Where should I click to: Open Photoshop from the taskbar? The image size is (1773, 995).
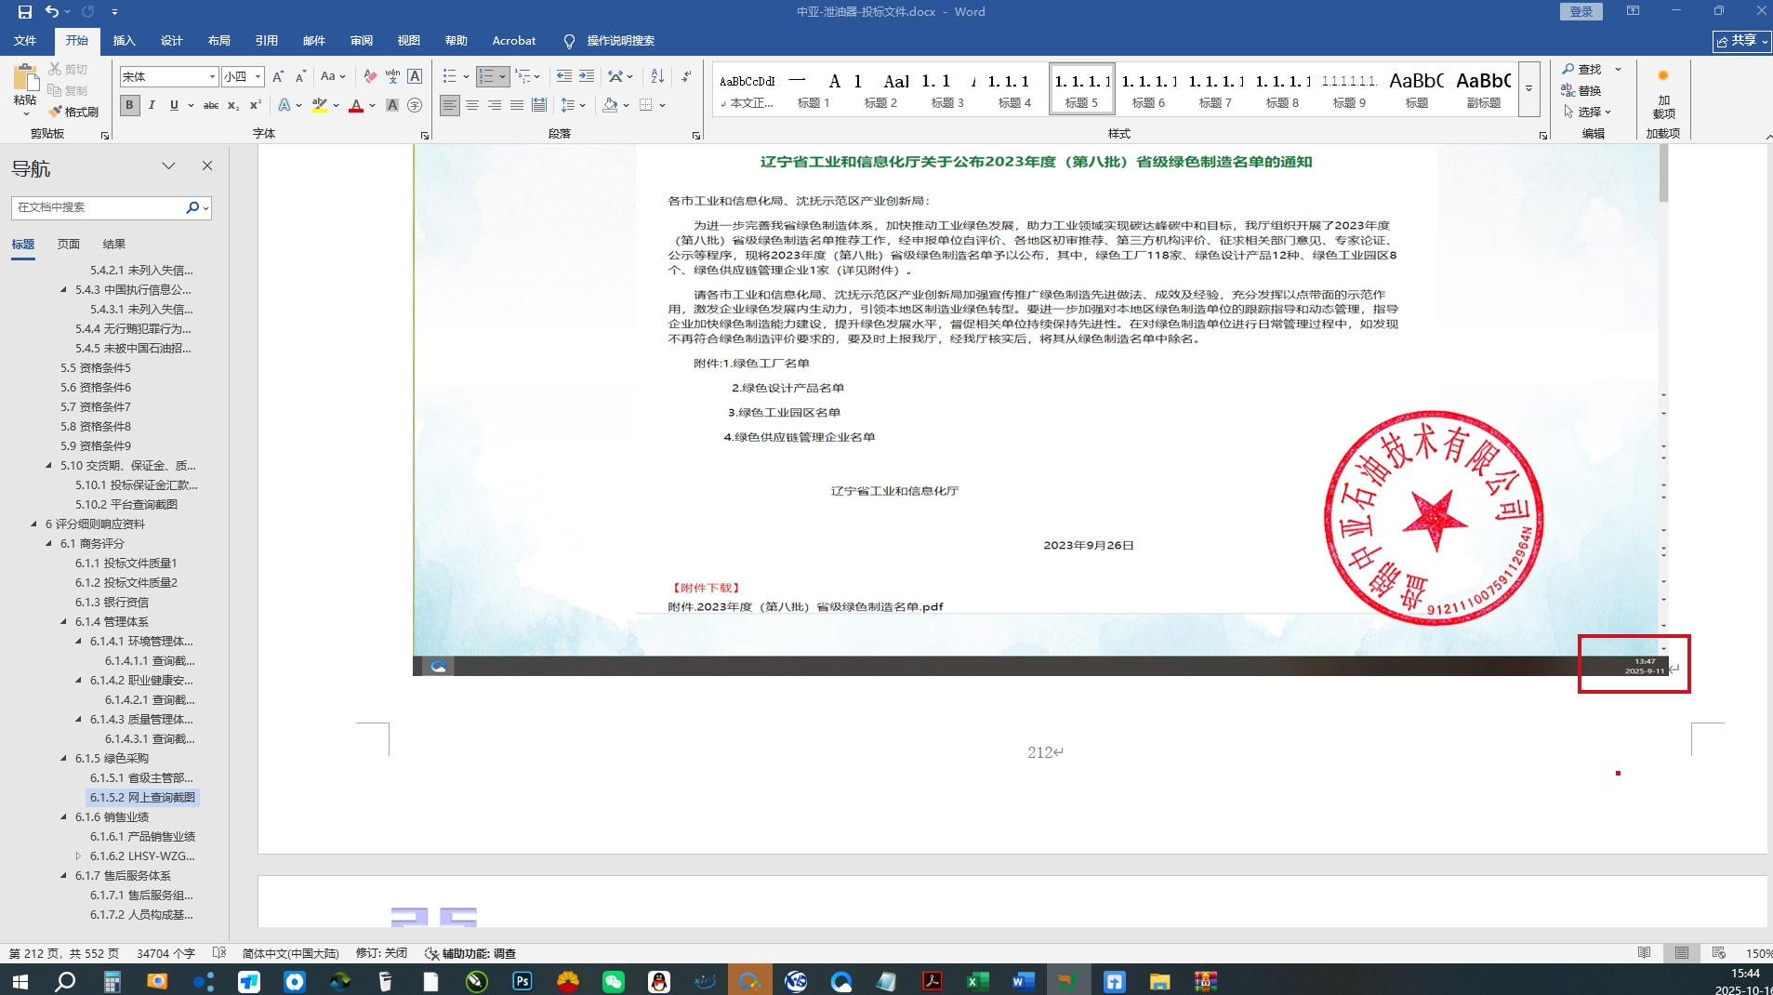pyautogui.click(x=522, y=981)
